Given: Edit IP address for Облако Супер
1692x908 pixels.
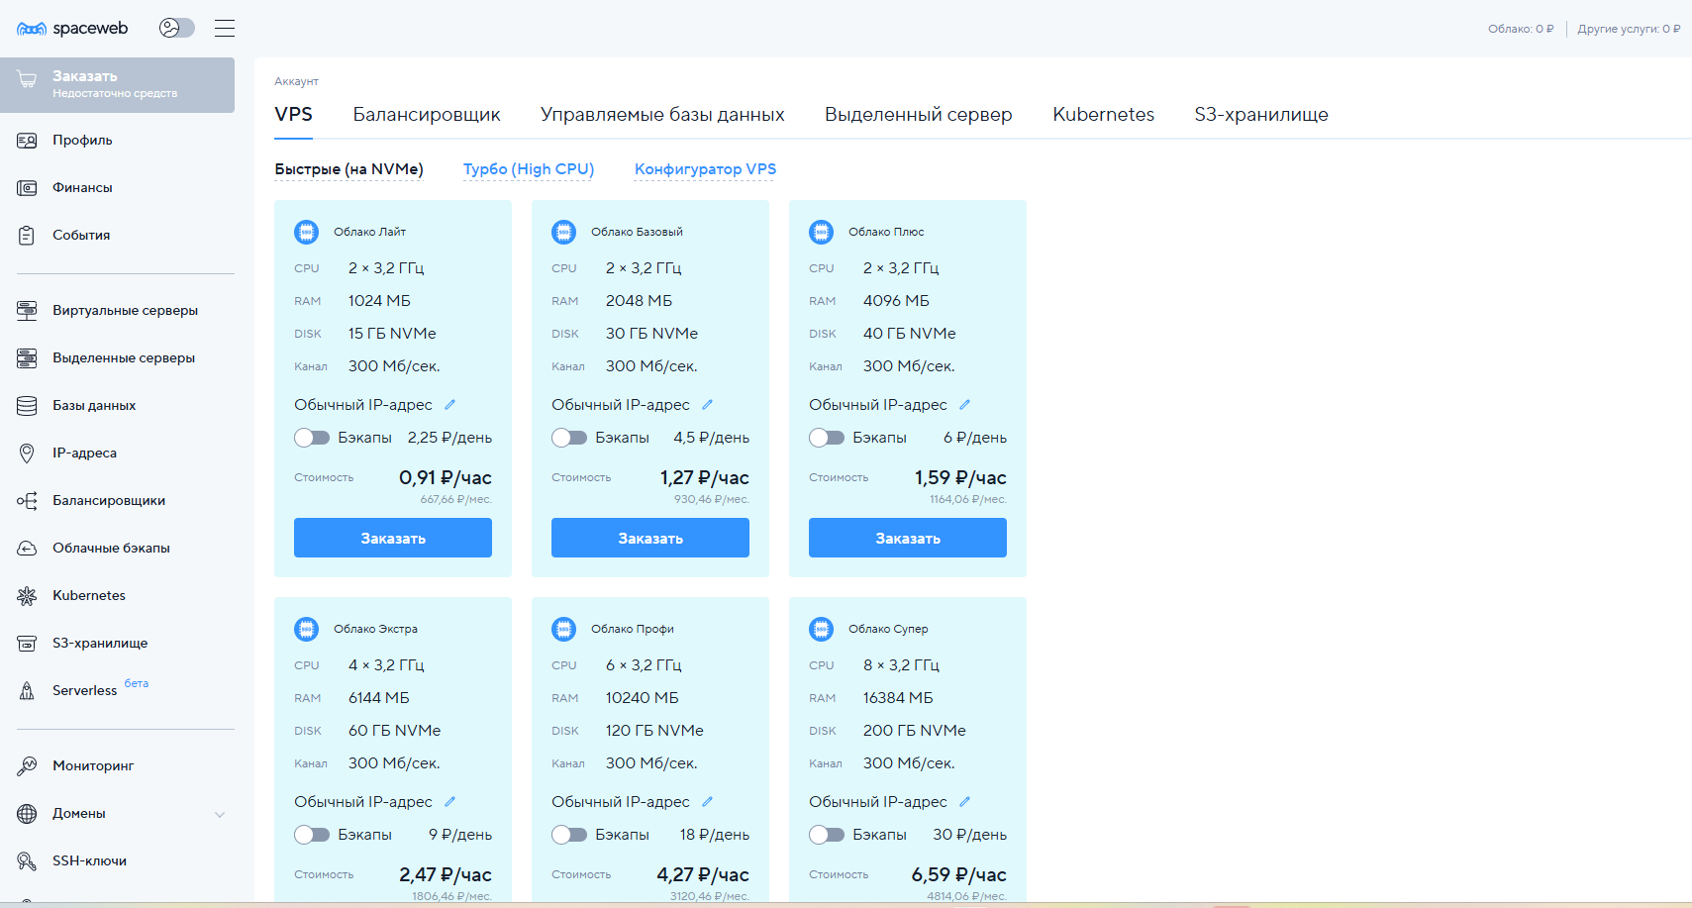Looking at the screenshot, I should pos(964,801).
